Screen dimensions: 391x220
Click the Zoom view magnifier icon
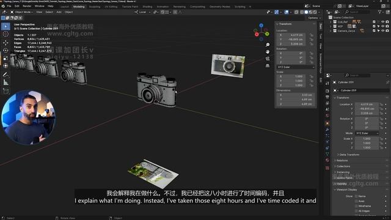coord(268,45)
